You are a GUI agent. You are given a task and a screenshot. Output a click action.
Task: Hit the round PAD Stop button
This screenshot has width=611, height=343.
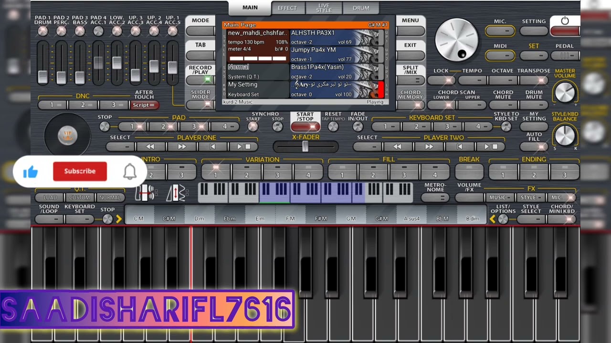tap(105, 127)
